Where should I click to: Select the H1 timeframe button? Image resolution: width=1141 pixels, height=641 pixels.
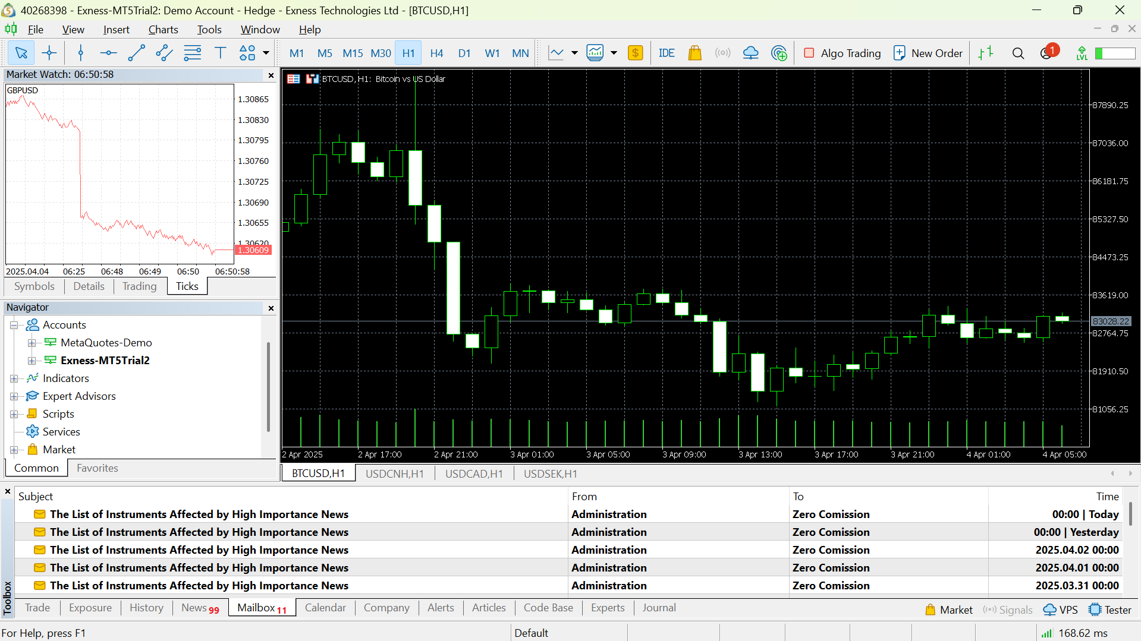408,53
